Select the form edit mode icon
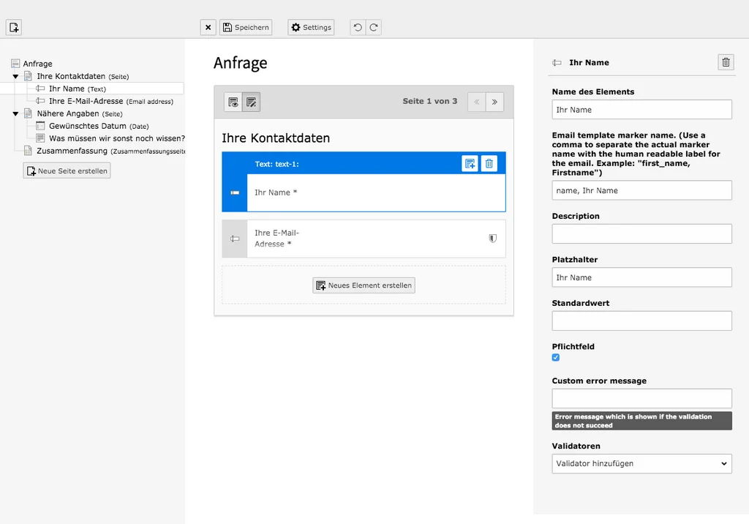 coord(250,102)
